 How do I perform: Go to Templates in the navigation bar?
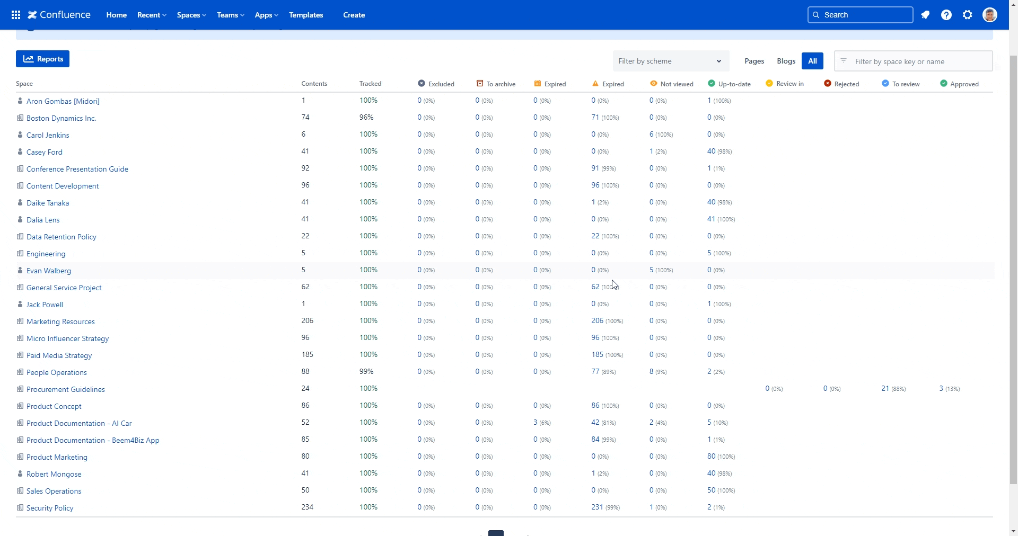click(x=306, y=15)
